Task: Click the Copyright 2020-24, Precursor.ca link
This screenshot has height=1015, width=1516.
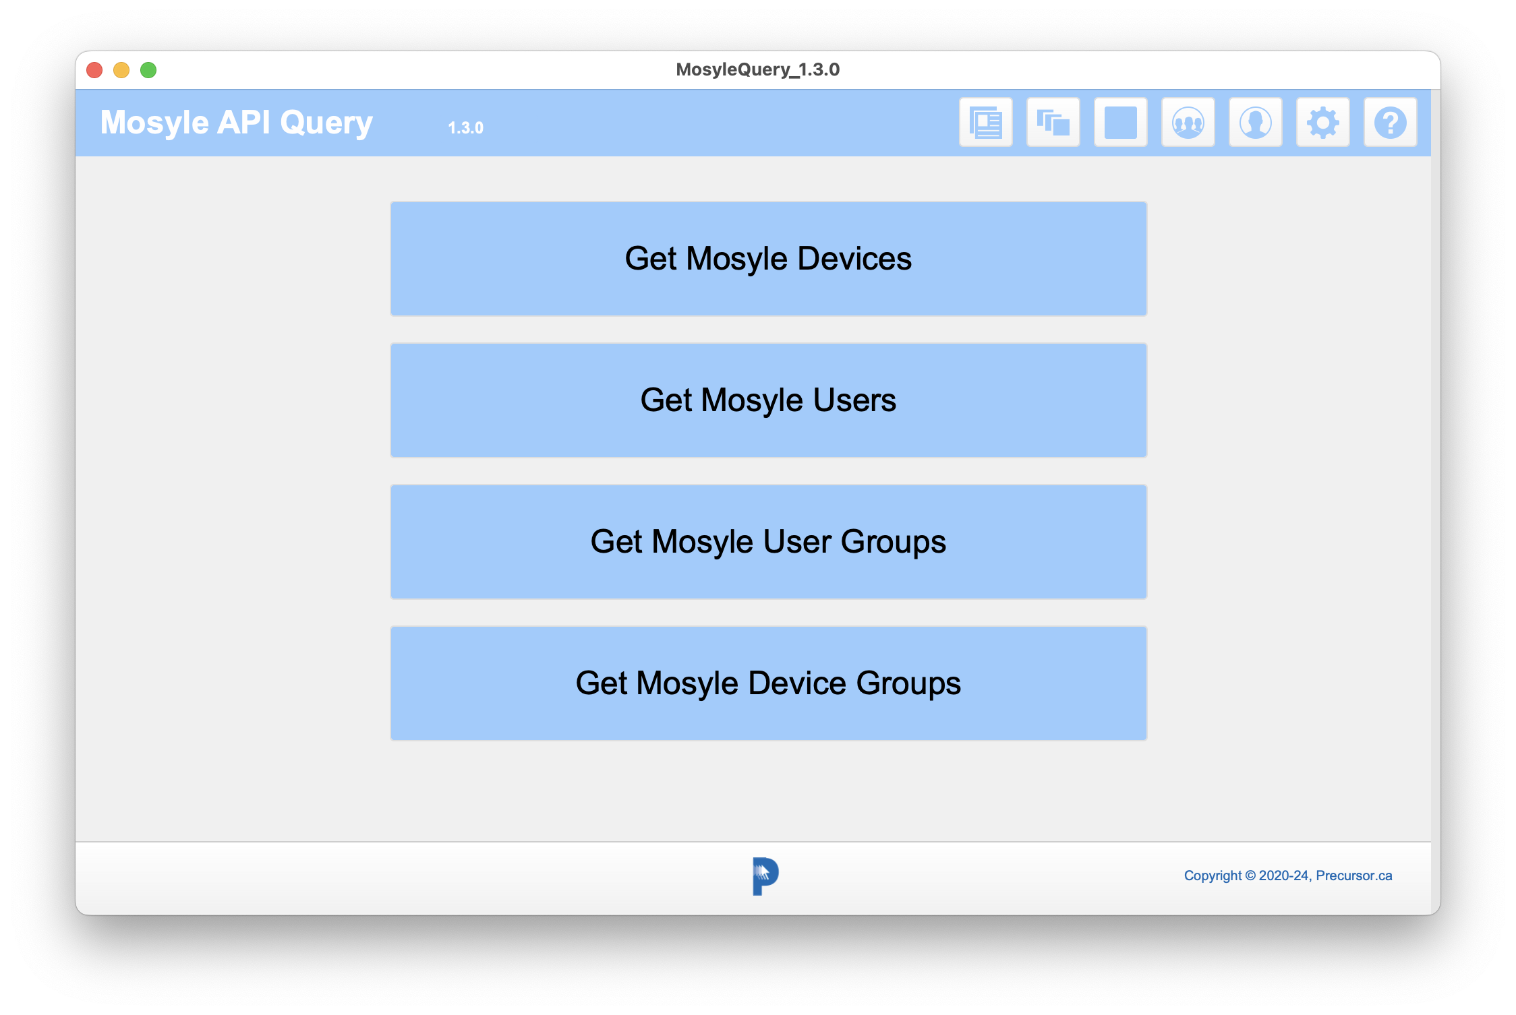Action: (x=1287, y=875)
